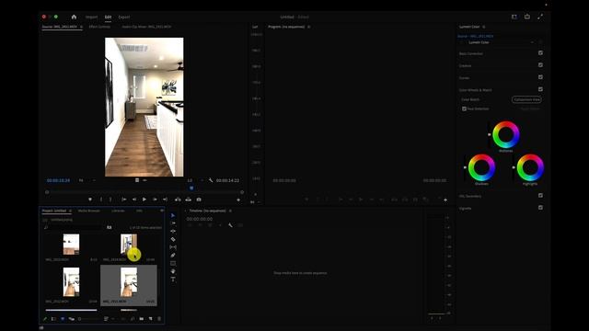Open the Export tab

click(x=124, y=17)
